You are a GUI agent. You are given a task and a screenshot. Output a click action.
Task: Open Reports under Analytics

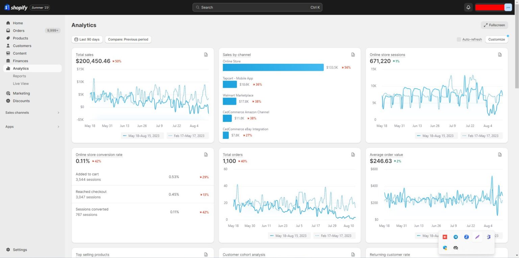[x=19, y=76]
